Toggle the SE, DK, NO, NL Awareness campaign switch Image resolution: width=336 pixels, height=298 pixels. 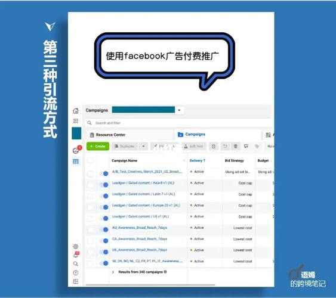tap(104, 263)
